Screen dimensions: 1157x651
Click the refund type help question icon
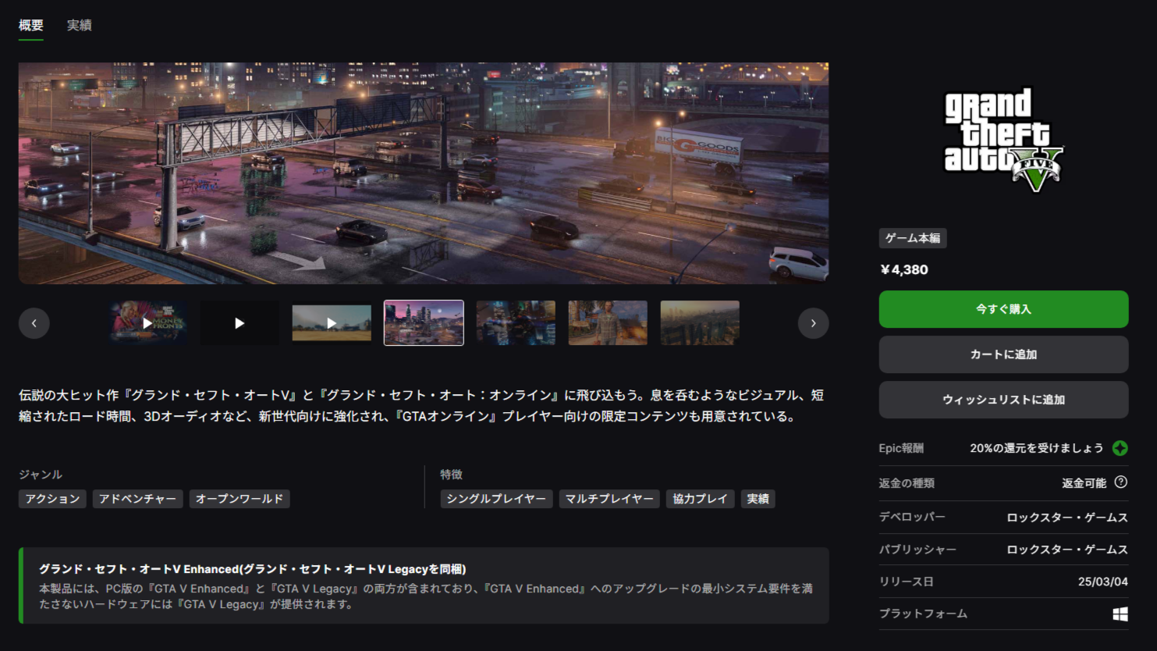(1121, 482)
